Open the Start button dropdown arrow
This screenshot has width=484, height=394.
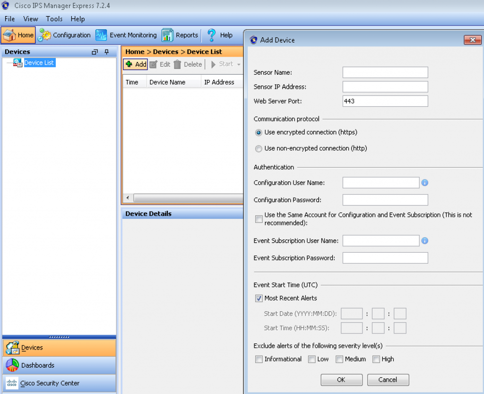[x=239, y=65]
